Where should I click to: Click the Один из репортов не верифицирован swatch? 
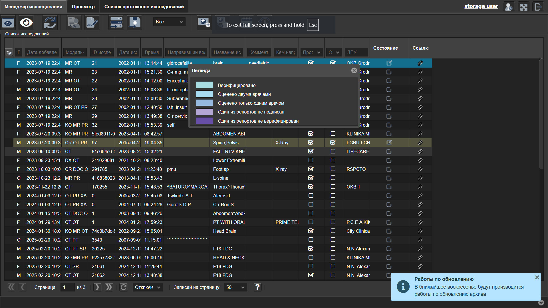tap(204, 121)
